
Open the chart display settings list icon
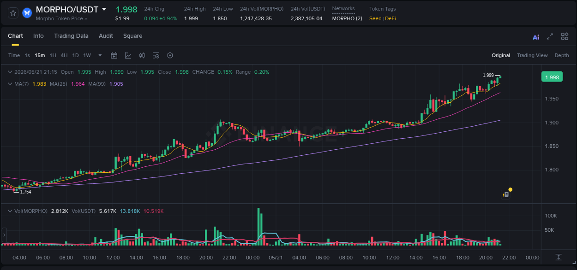[156, 55]
